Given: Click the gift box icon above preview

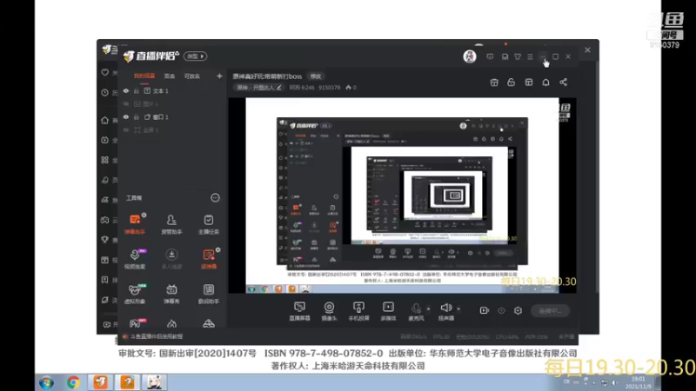Looking at the screenshot, I should coord(494,83).
